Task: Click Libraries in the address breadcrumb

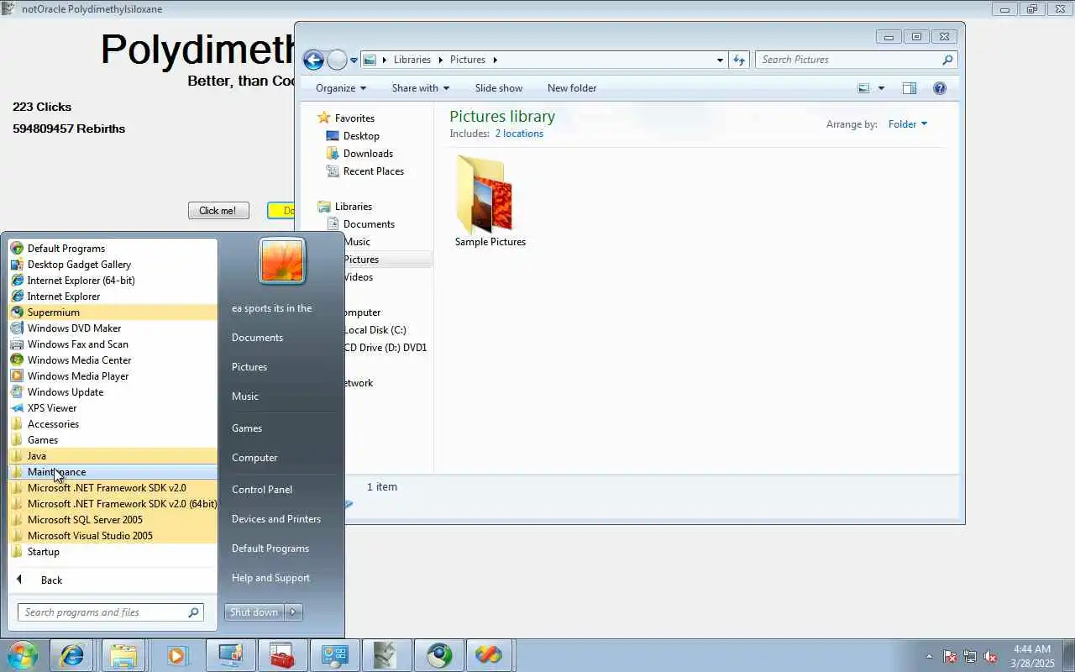Action: (x=412, y=60)
